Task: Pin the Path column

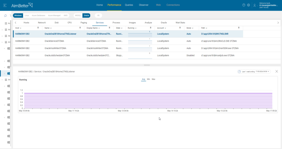Action: [239, 28]
